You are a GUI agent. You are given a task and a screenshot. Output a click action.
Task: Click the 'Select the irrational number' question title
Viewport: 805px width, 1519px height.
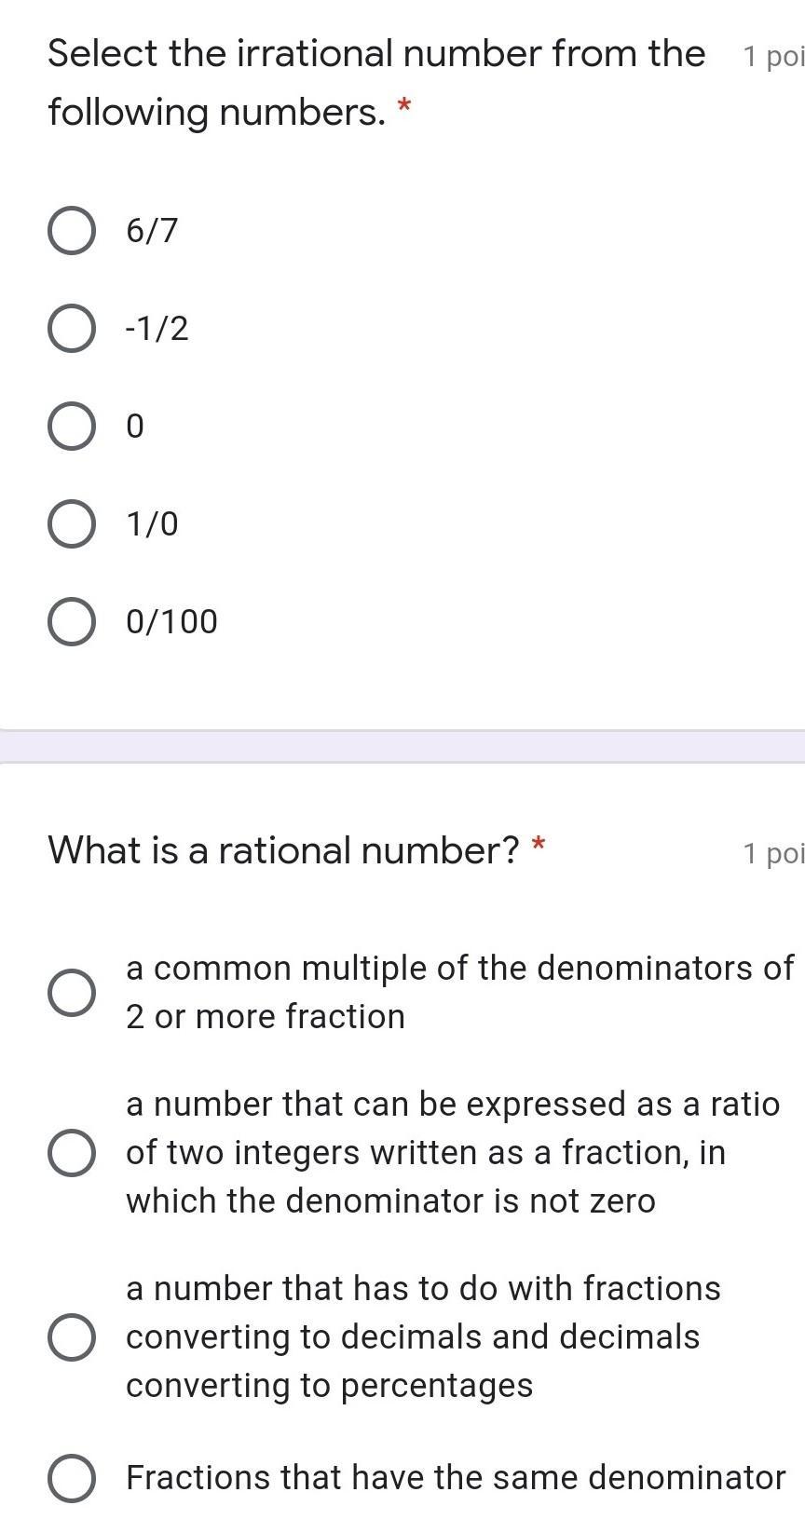click(x=375, y=54)
